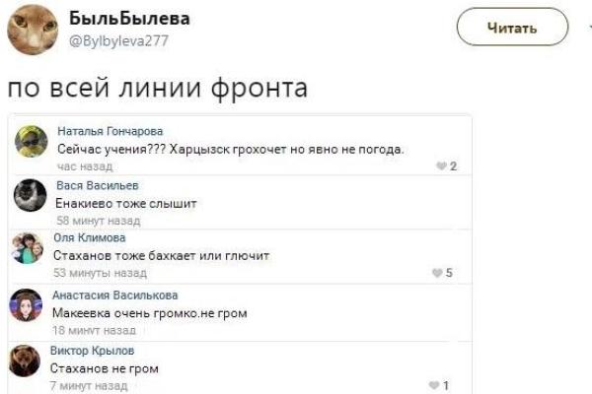Screen dimensions: 592x394
Task: Open commenter name Наталья Гончарова
Action: pyautogui.click(x=111, y=130)
